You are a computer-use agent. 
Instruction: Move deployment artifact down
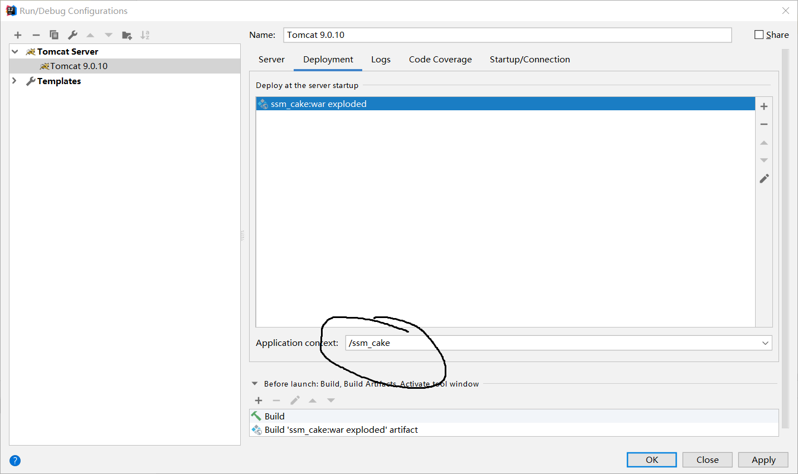point(764,160)
